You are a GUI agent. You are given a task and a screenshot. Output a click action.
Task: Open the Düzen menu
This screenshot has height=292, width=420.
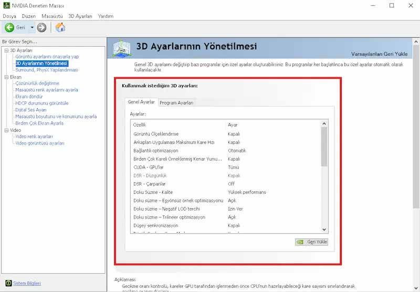pyautogui.click(x=29, y=16)
